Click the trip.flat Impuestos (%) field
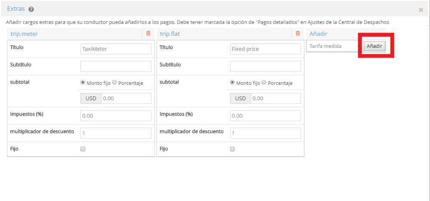The width and height of the screenshot is (430, 201). [x=265, y=116]
